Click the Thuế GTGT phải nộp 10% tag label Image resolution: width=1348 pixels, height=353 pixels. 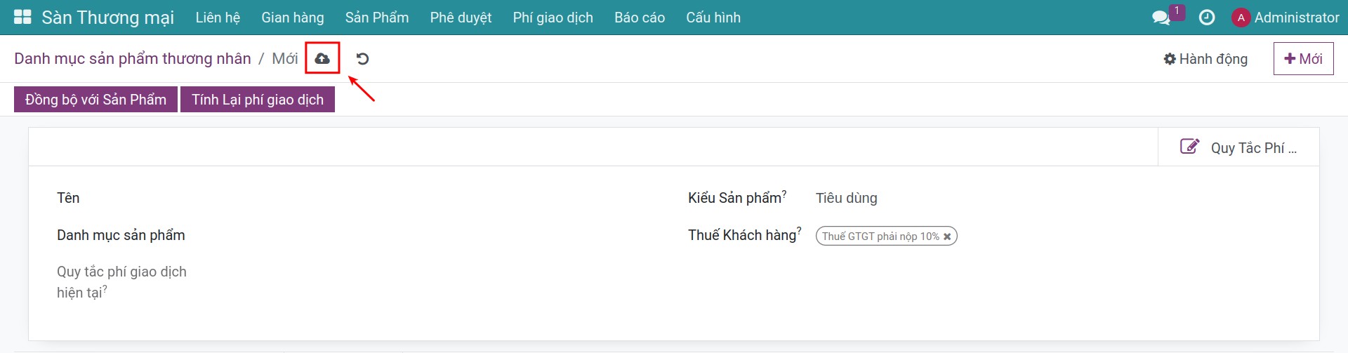[880, 237]
